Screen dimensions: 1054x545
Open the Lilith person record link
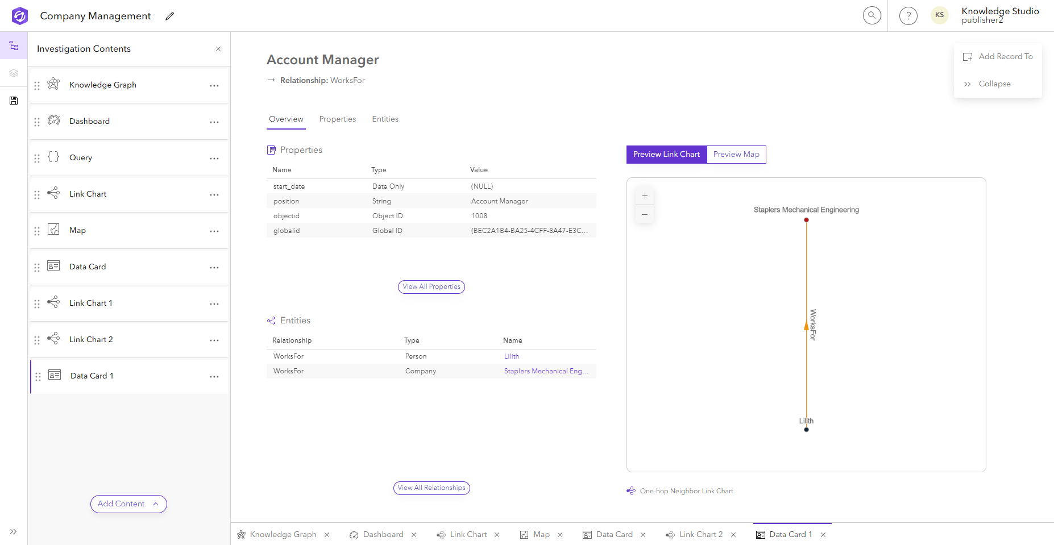511,356
